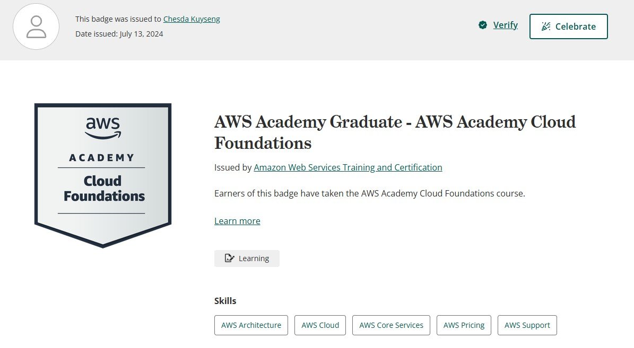
Task: Select the AWS Architecture skill tag
Action: [251, 325]
